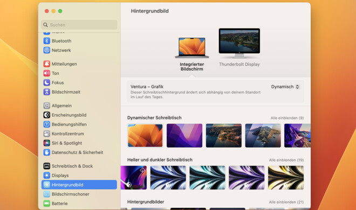Open Datenschutz & Sicherheit label
The height and width of the screenshot is (210, 356).
(78, 152)
